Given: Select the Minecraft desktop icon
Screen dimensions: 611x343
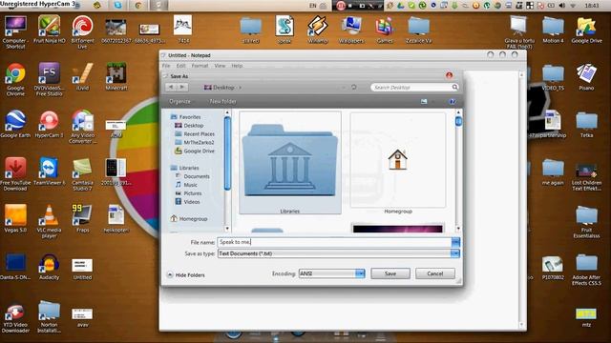Looking at the screenshot, I should click(116, 76).
